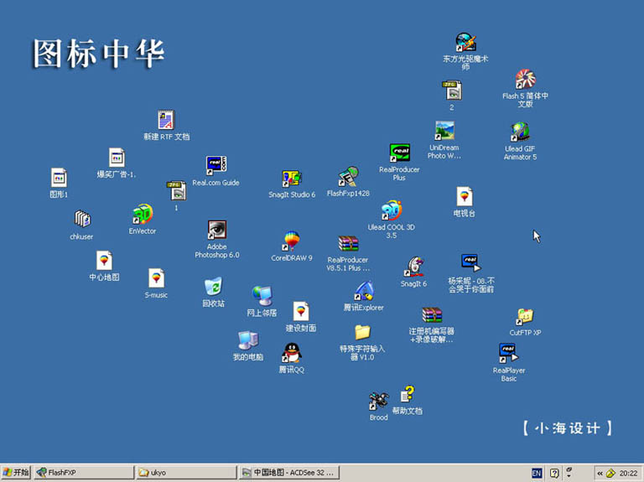The height and width of the screenshot is (482, 644).
Task: Select the UniDream Photo W... shortcut
Action: pos(444,131)
